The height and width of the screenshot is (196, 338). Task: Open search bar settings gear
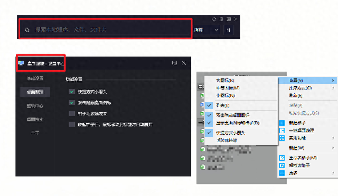[221, 19]
